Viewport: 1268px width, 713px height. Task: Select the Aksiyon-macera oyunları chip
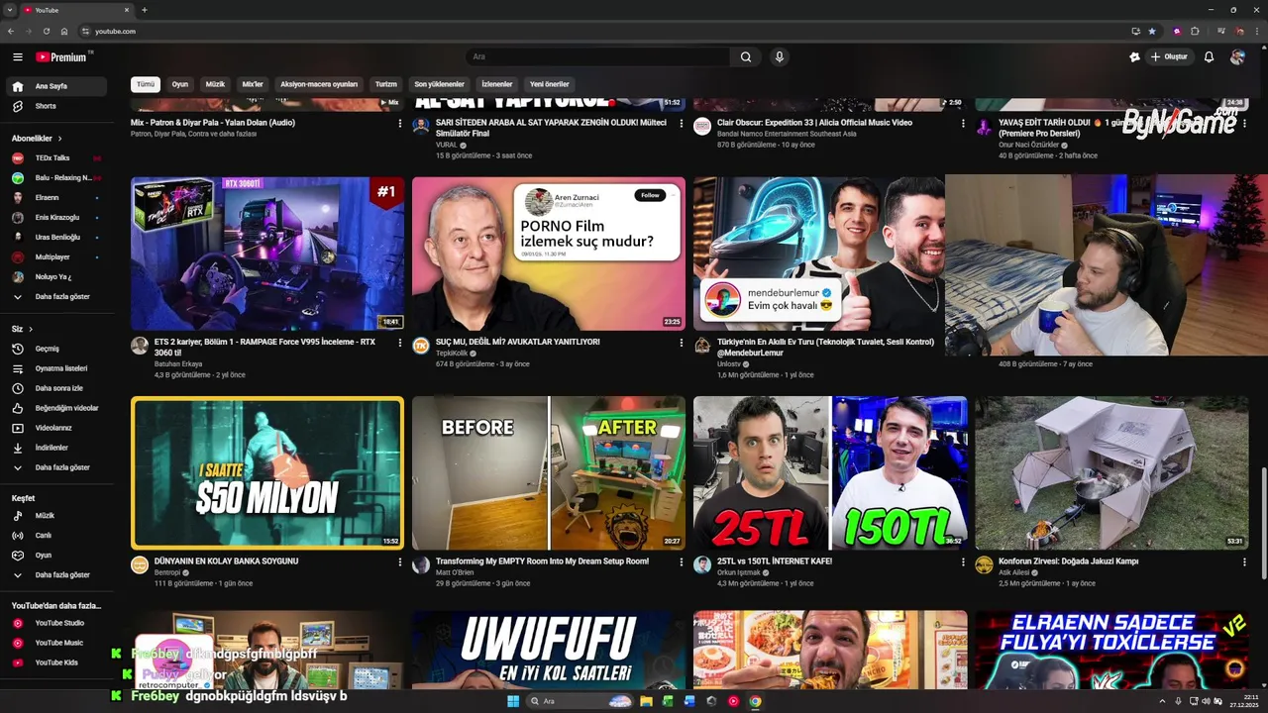[319, 84]
